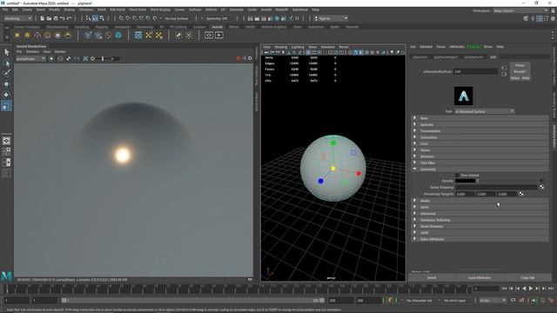The width and height of the screenshot is (557, 313).
Task: Create Arnold light portal from shelf
Action: click(x=57, y=35)
